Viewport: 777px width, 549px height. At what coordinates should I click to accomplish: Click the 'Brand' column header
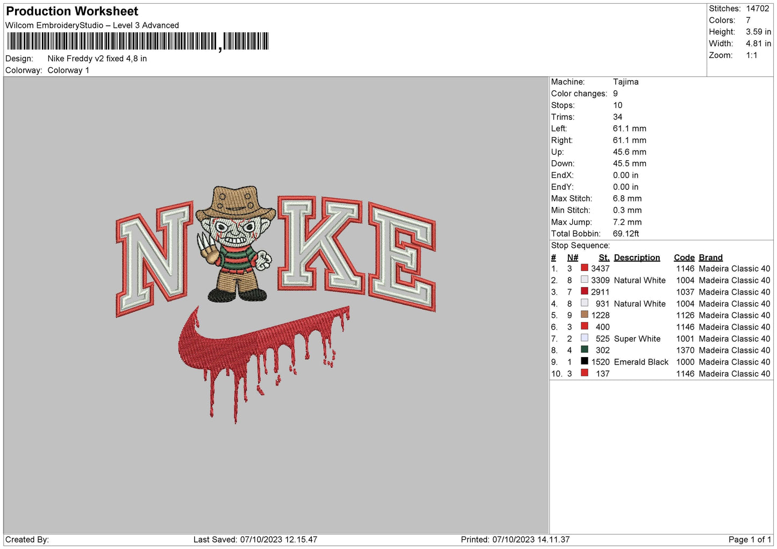[711, 258]
